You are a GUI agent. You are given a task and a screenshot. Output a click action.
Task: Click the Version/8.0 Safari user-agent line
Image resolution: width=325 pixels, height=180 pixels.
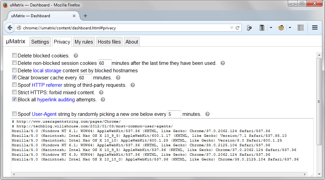pos(147,140)
